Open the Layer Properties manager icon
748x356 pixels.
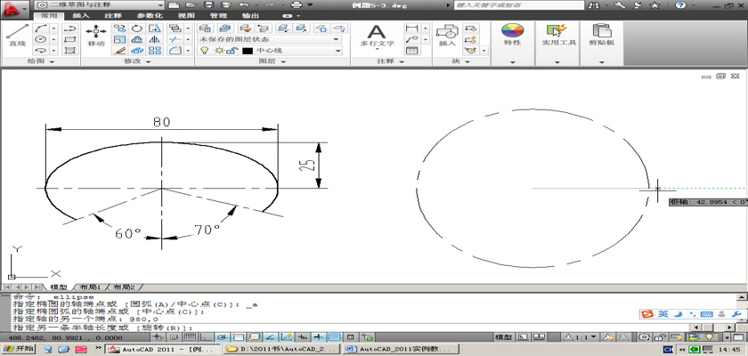(x=205, y=28)
